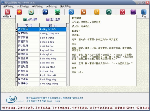Click the yellow star toolbar icon
This screenshot has height=111, width=150.
19,12
